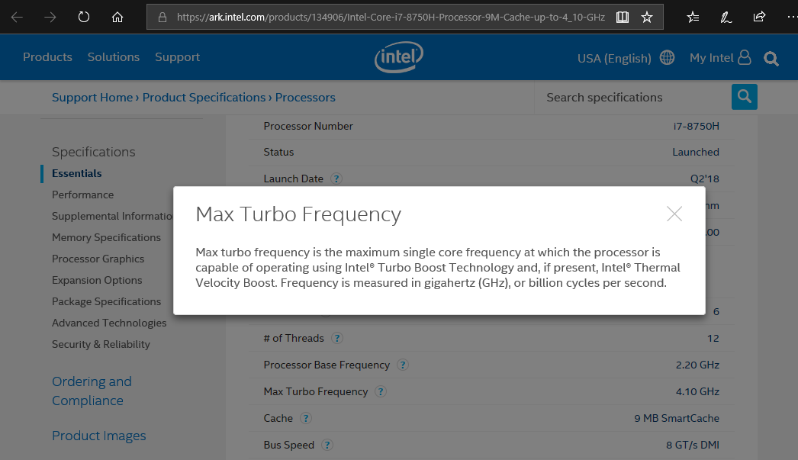Go to the browser home page
The image size is (798, 460).
[117, 17]
